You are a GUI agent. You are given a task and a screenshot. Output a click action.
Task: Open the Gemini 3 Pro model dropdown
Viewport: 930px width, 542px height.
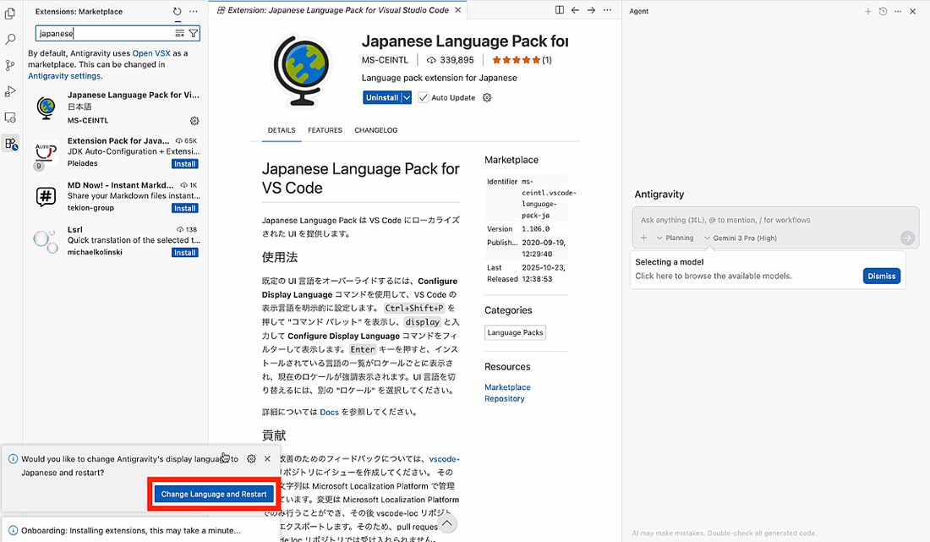(741, 238)
